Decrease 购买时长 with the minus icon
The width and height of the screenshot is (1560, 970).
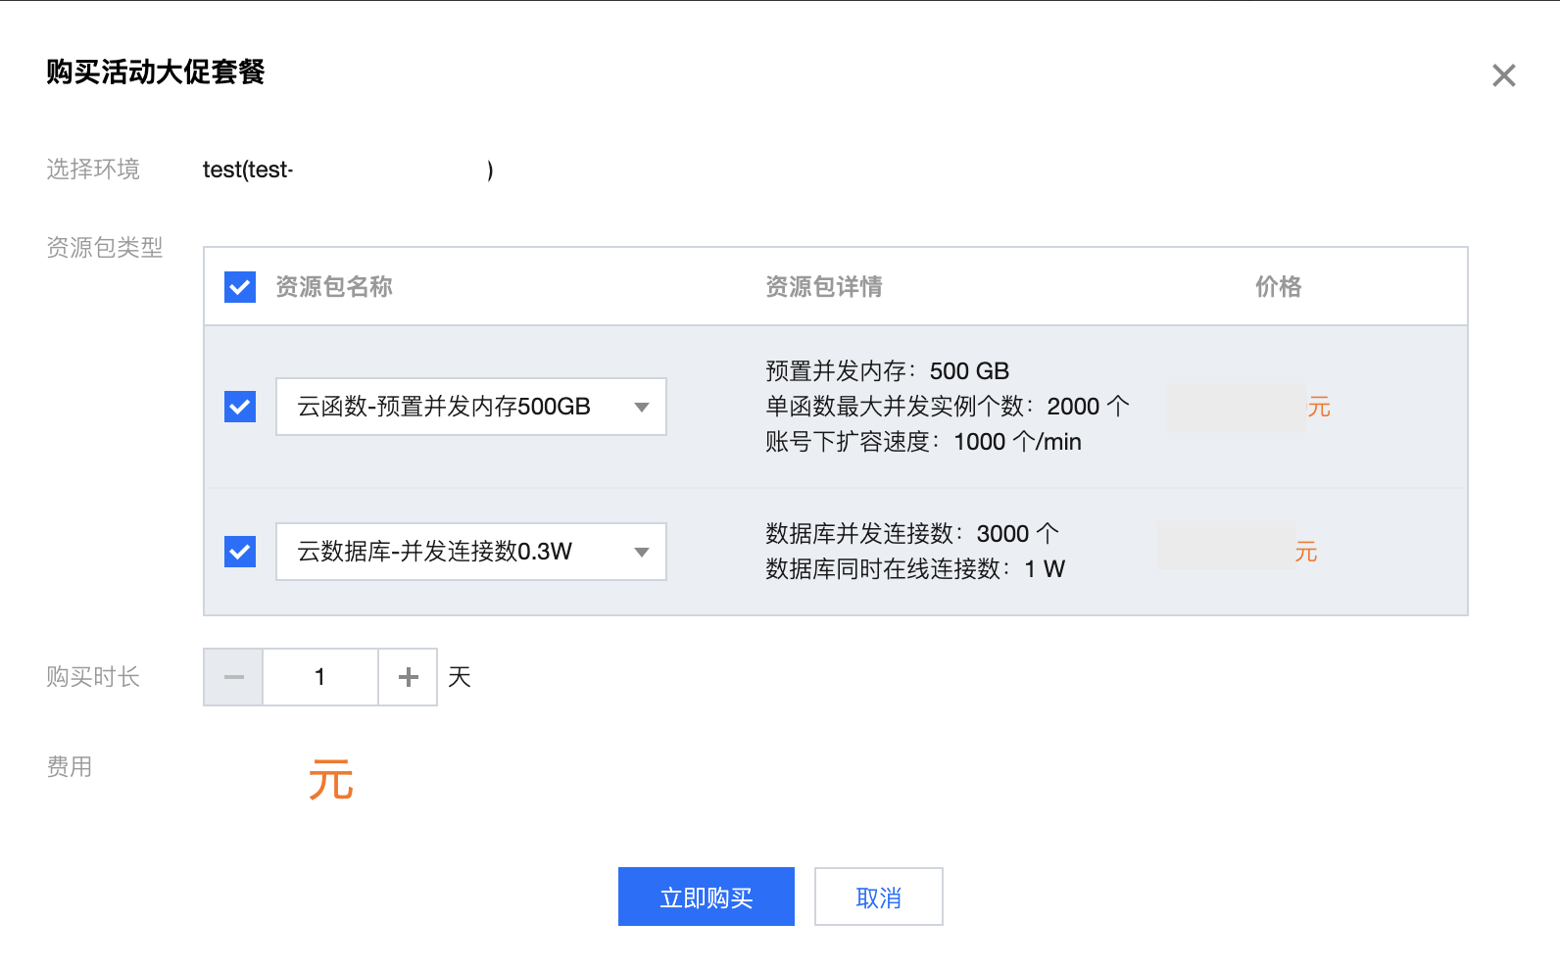[x=233, y=677]
